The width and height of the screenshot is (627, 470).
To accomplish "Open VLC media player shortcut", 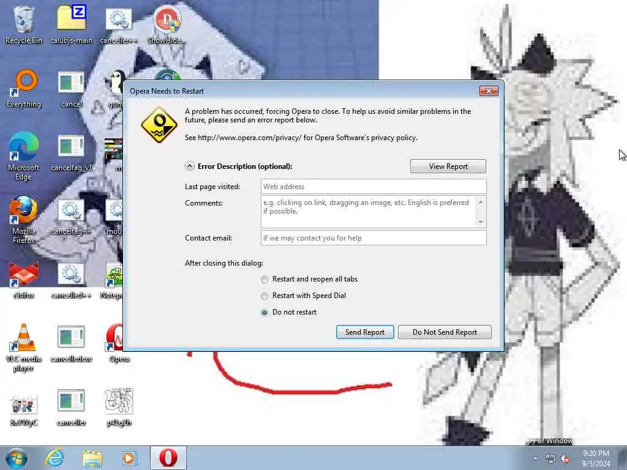I will [24, 347].
